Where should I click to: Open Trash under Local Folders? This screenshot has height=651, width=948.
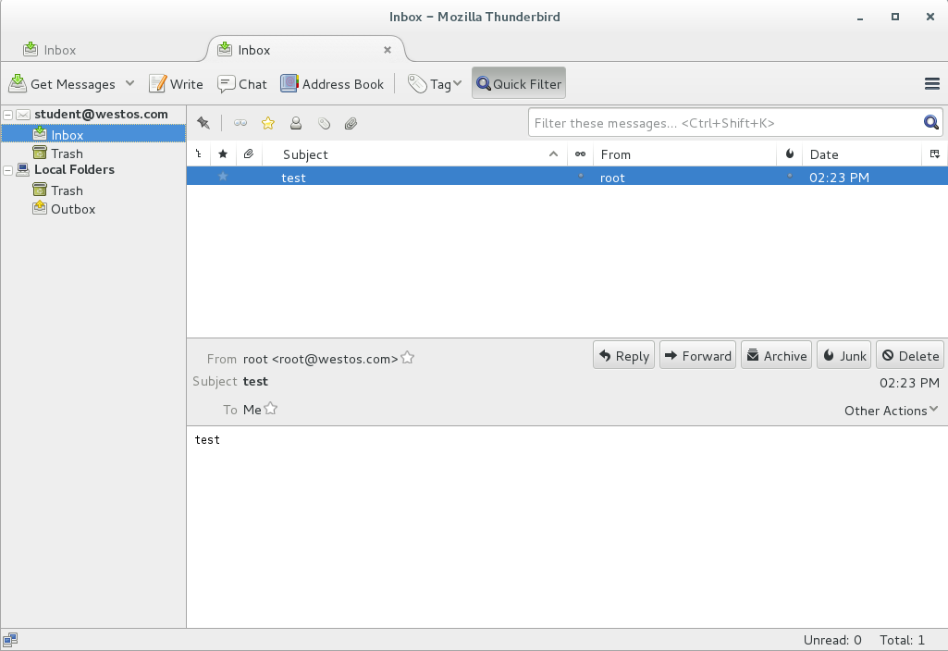pos(67,191)
